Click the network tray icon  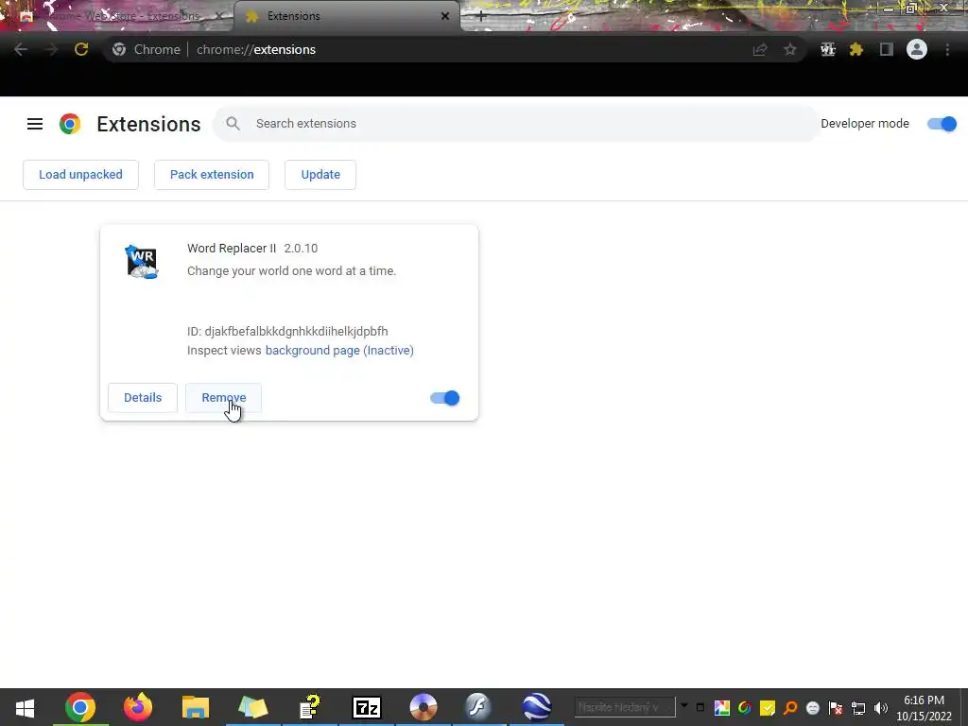click(x=858, y=708)
